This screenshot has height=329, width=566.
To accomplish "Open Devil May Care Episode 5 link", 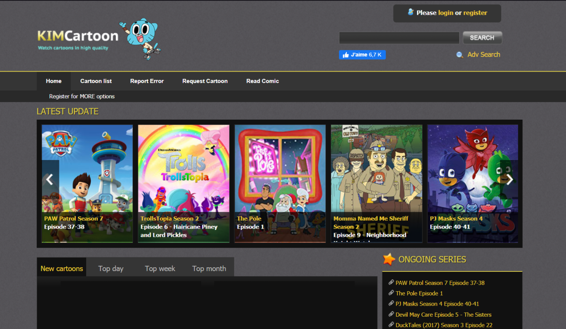I will [x=444, y=315].
